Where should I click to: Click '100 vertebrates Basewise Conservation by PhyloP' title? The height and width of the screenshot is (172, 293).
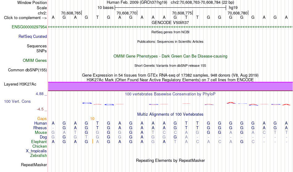(170, 94)
